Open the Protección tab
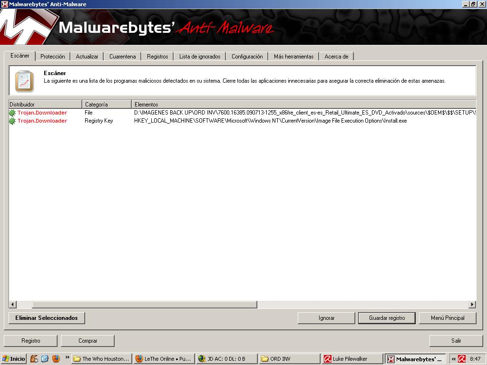Image resolution: width=487 pixels, height=365 pixels. pos(52,57)
